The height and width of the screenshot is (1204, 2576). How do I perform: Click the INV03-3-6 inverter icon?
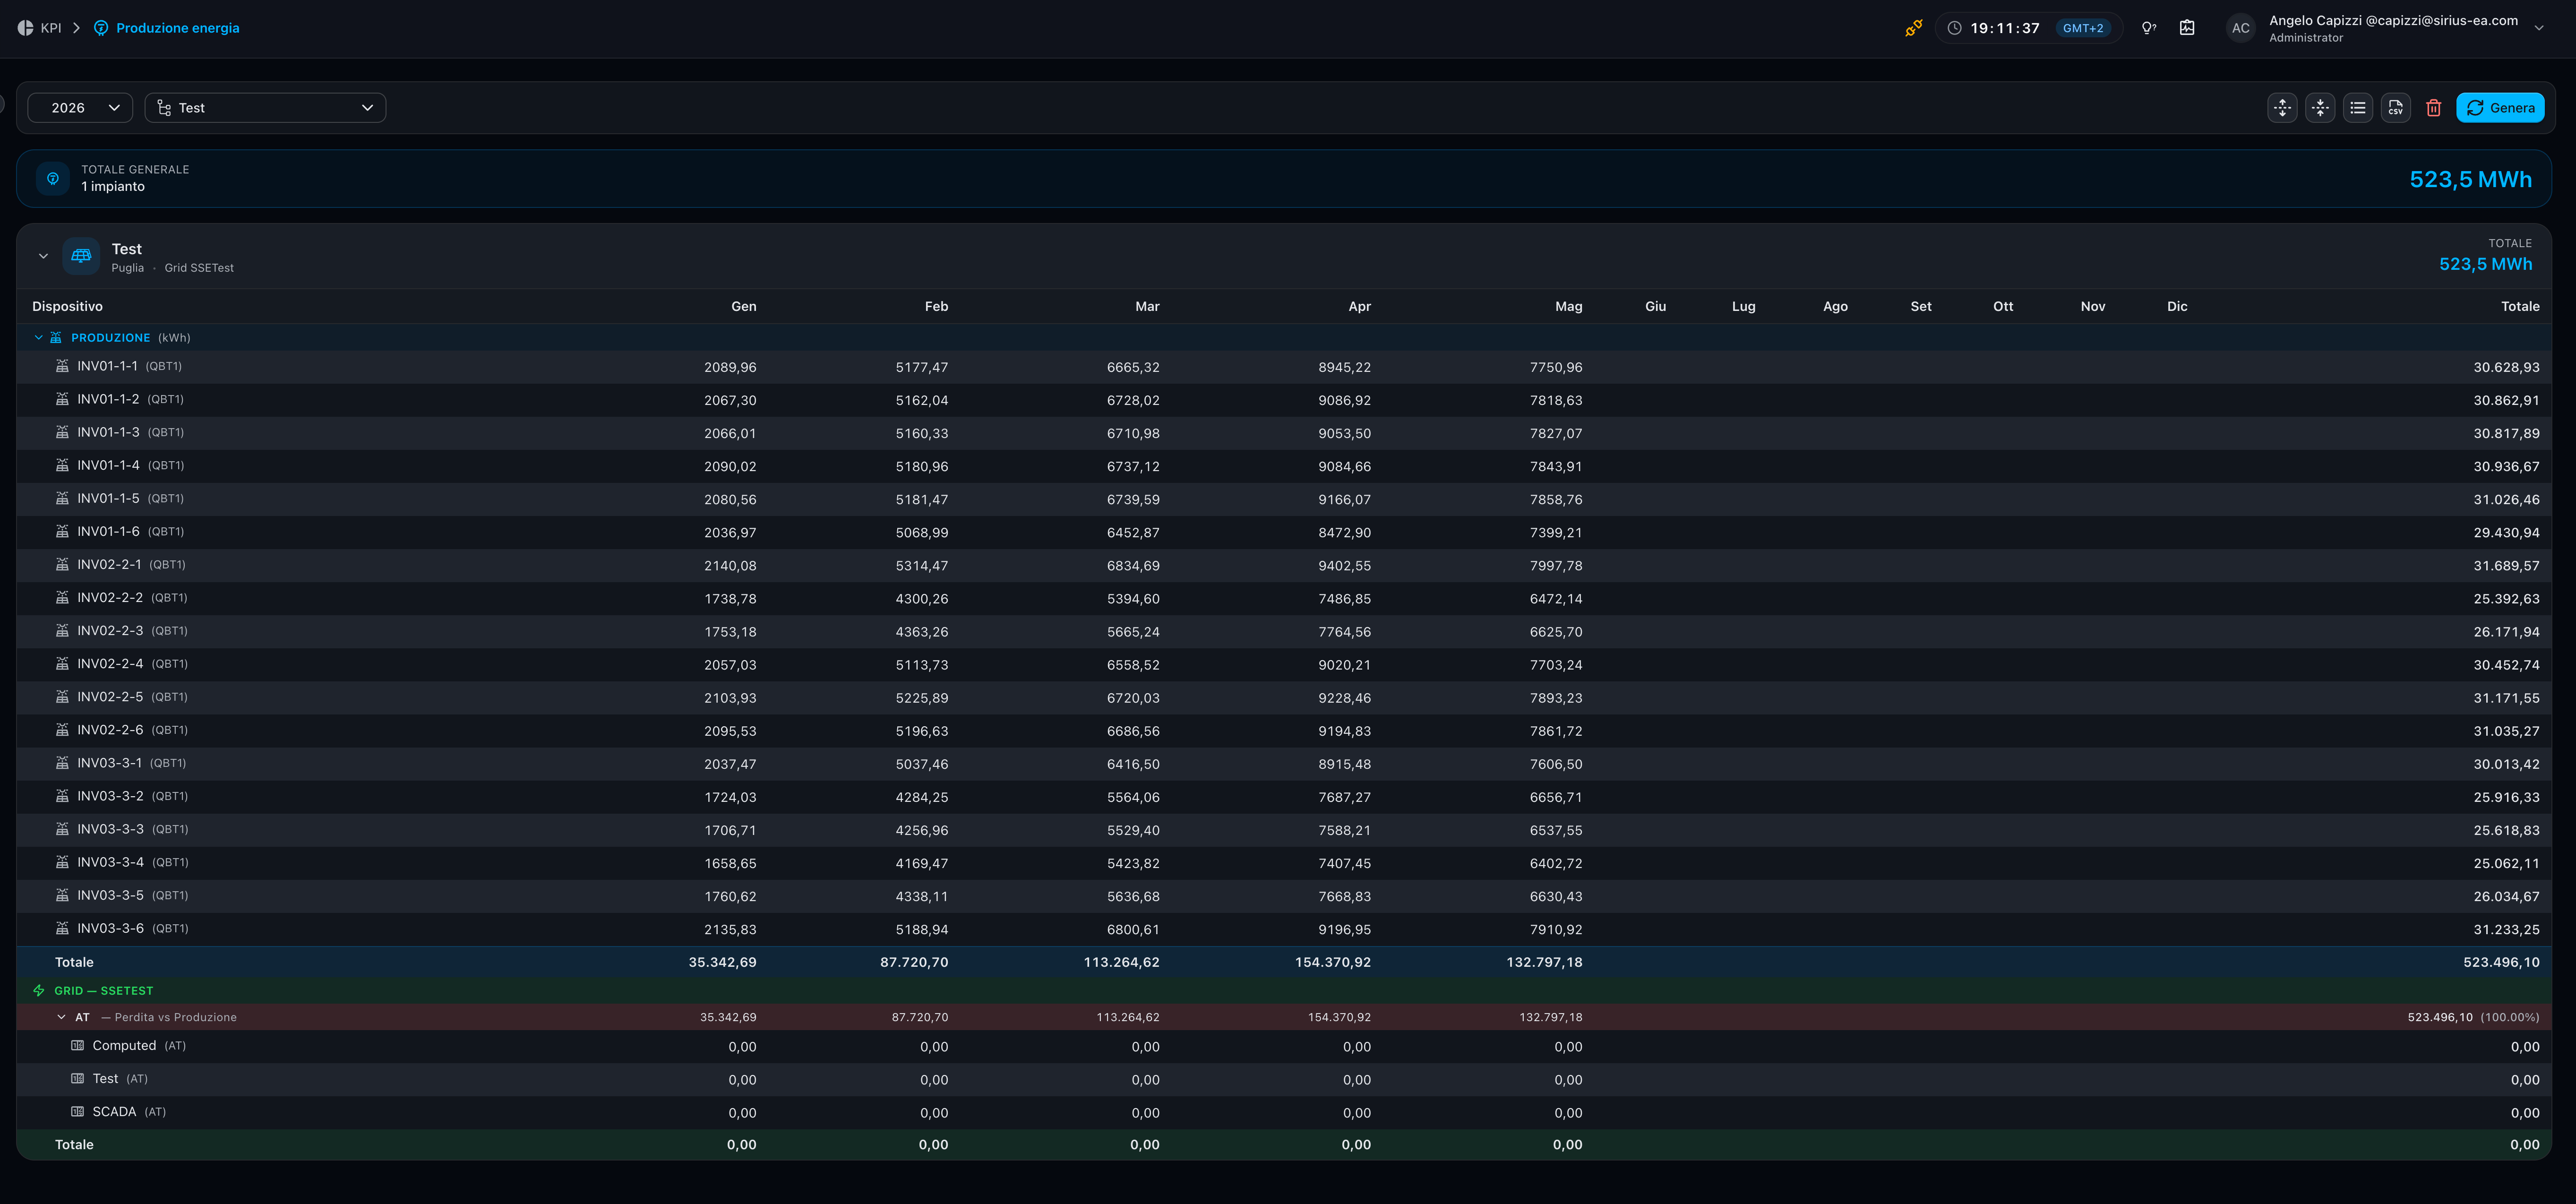coord(62,928)
